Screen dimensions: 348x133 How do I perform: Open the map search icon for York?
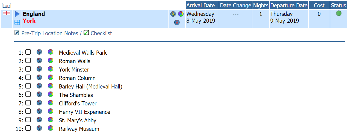click(x=173, y=14)
